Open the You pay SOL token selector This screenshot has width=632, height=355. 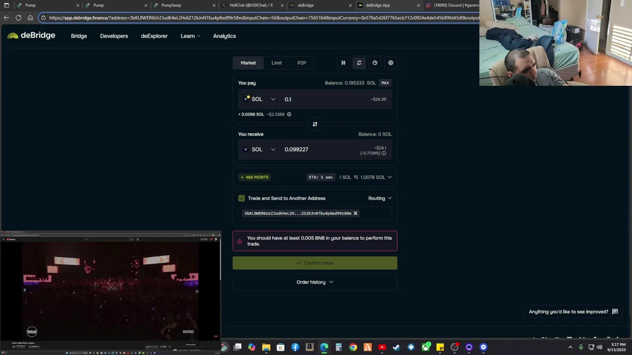pos(259,99)
